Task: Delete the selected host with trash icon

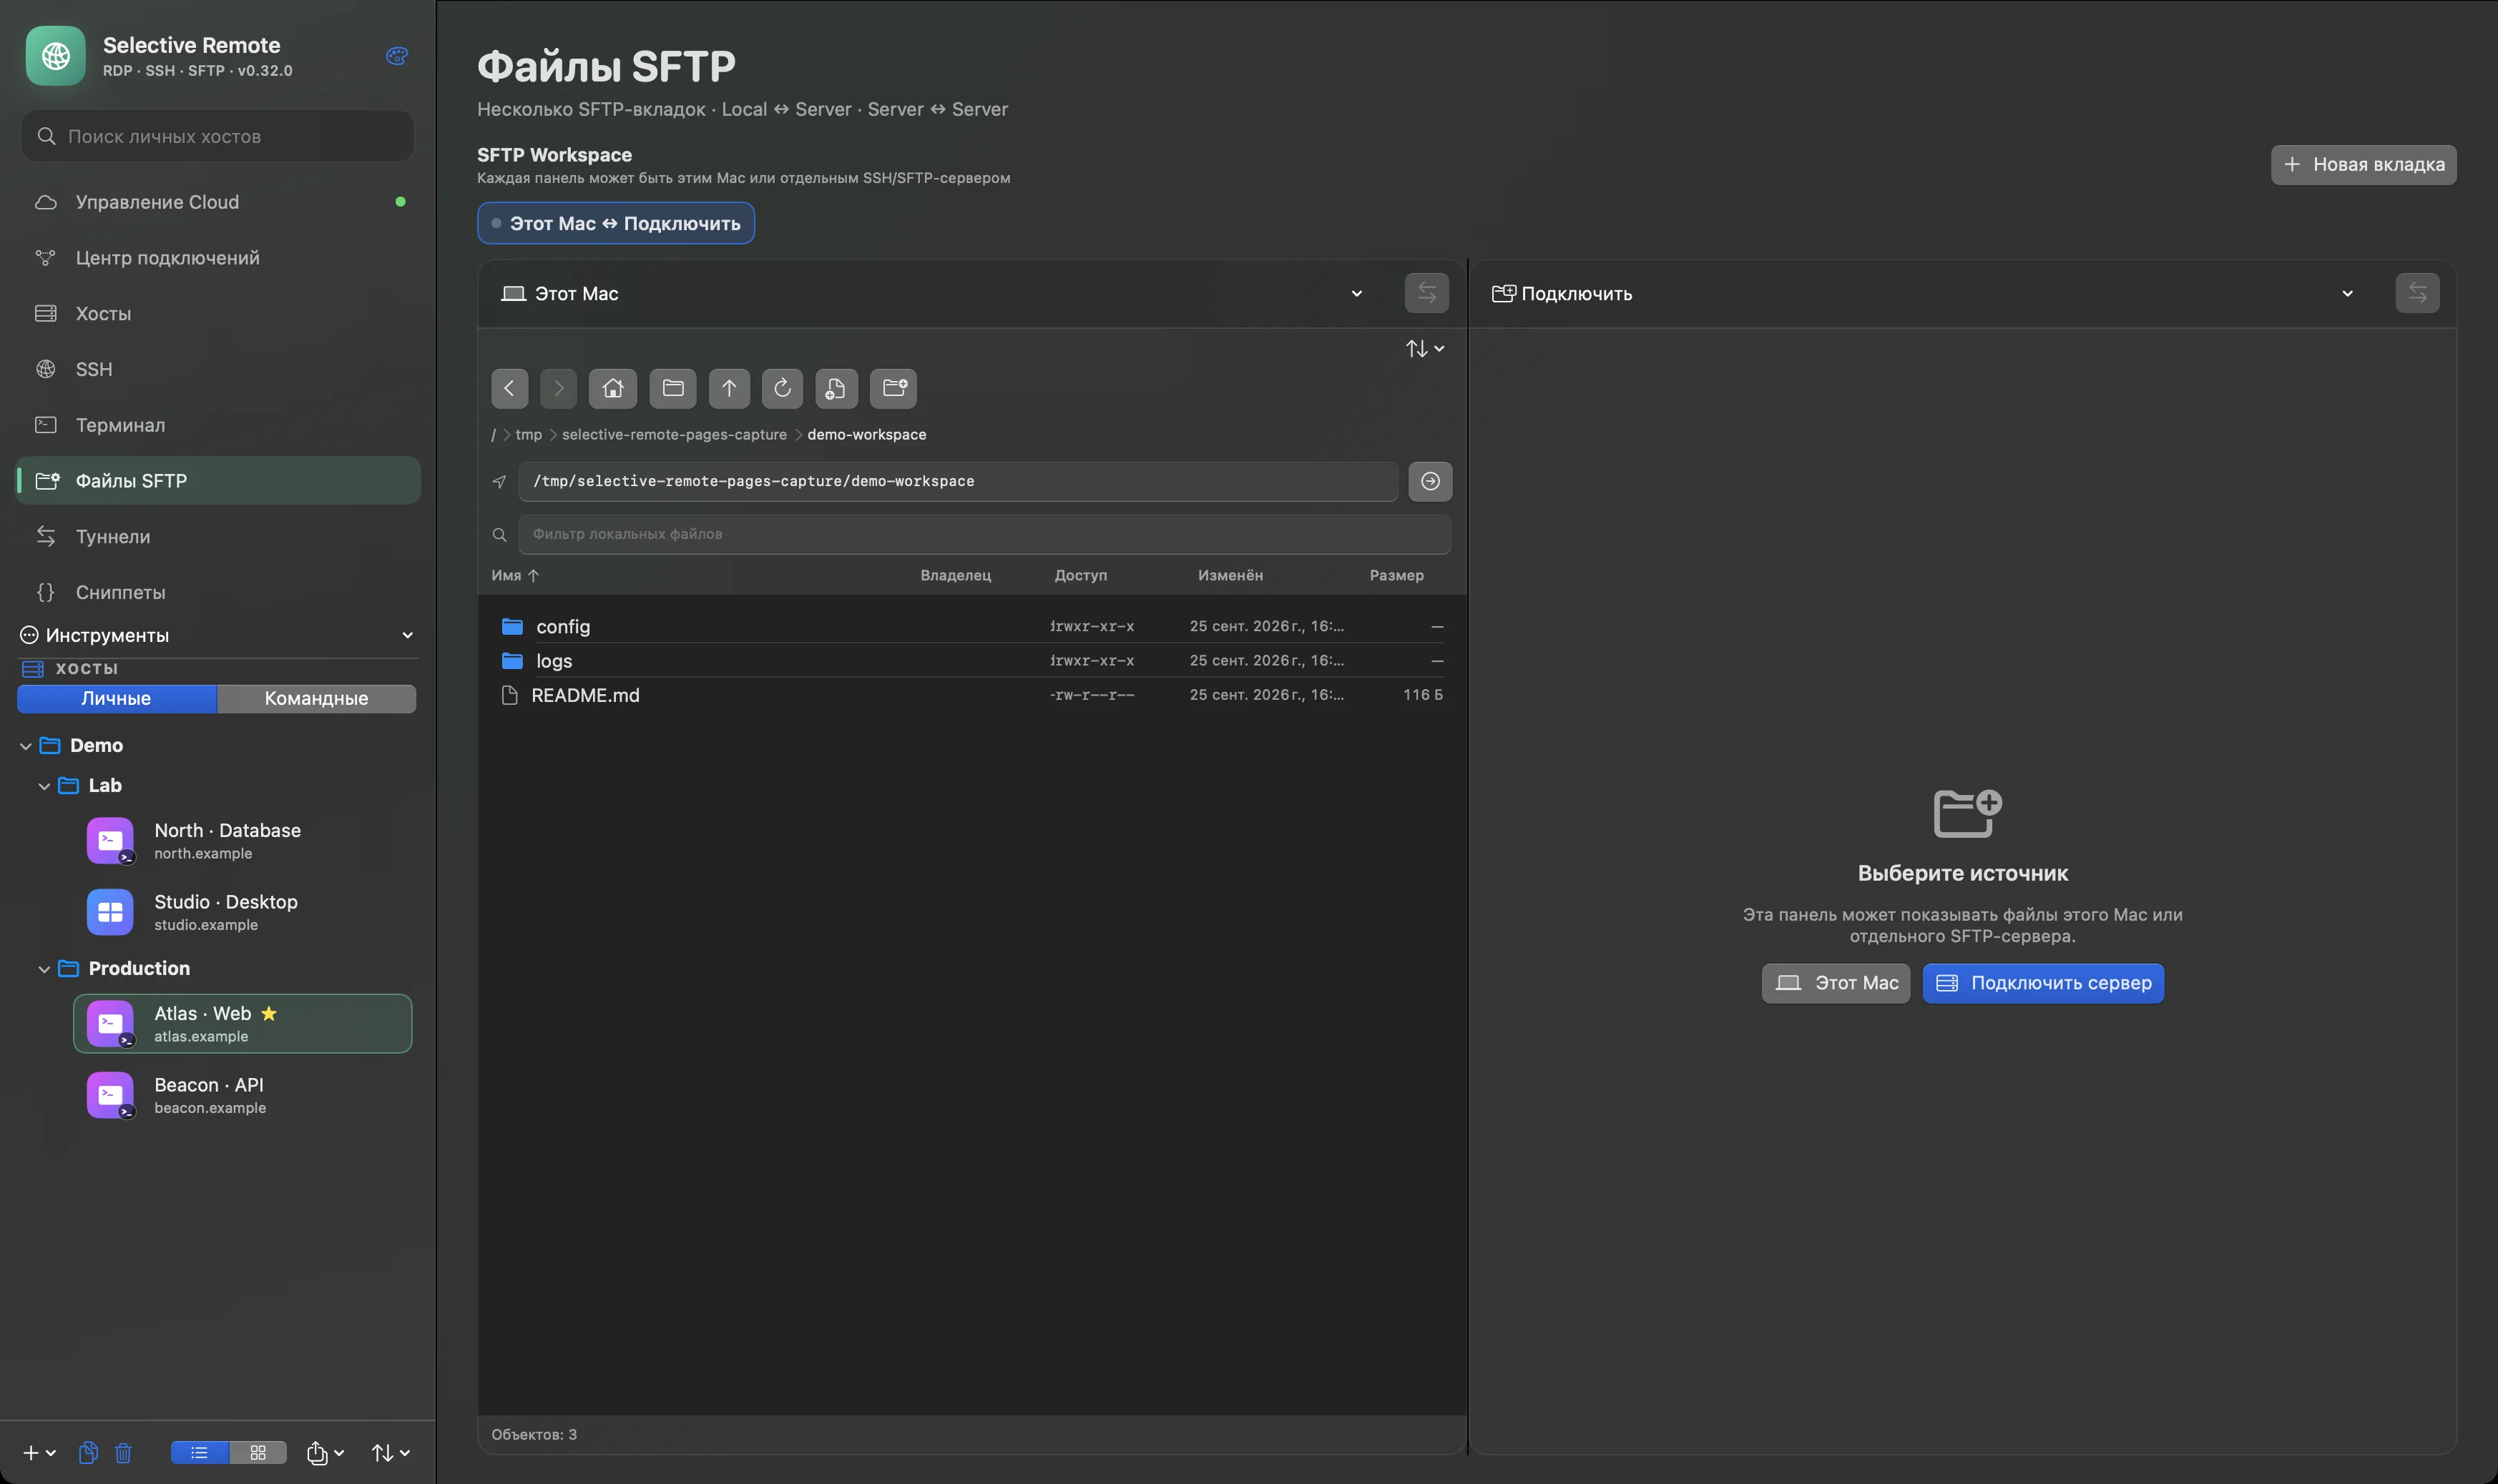Action: (x=123, y=1452)
